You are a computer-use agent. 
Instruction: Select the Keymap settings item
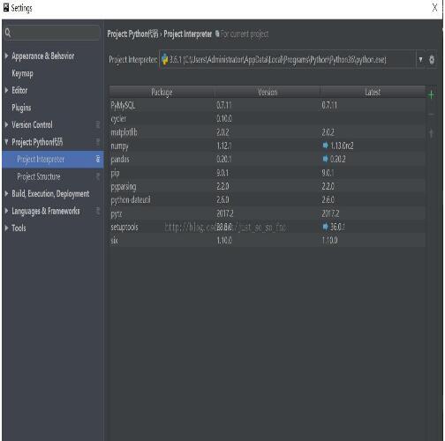(x=22, y=73)
